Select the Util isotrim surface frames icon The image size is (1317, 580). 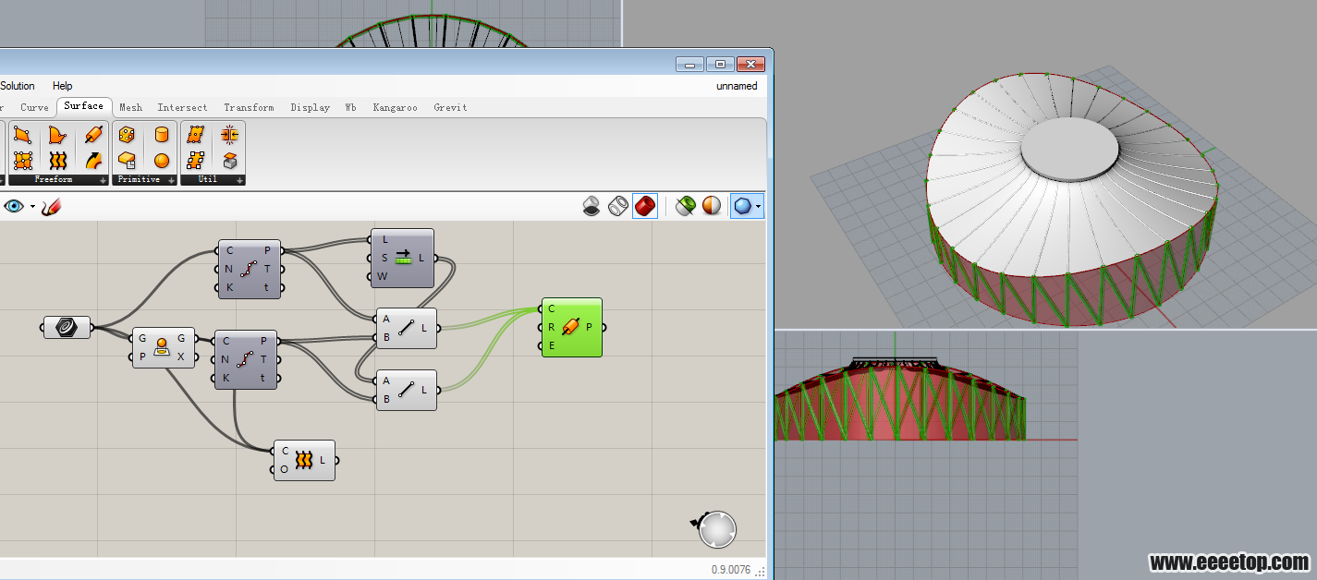tap(196, 161)
